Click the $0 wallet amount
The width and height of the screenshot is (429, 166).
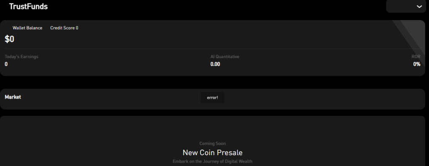(10, 39)
